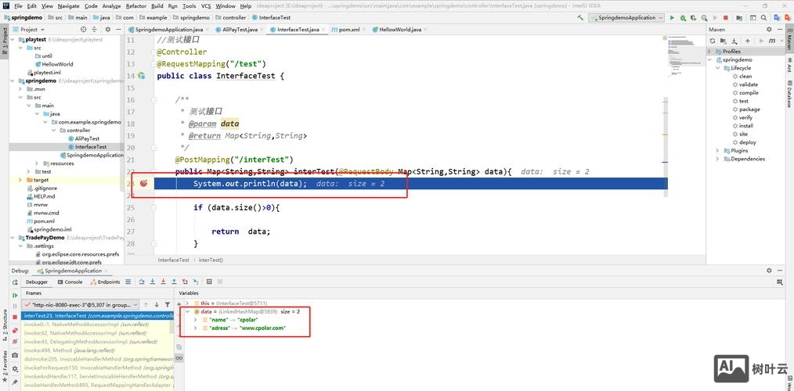Collapse playtest project node
794x391 pixels.
[x=13, y=39]
